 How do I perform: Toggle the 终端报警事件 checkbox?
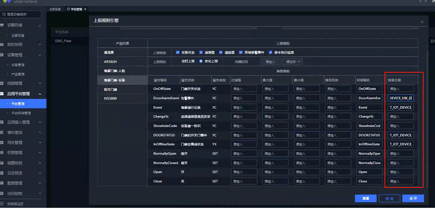click(x=241, y=52)
